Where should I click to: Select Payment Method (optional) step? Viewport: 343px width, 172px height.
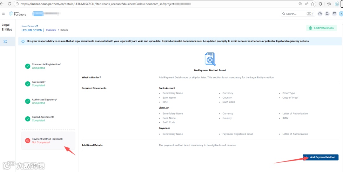coord(48,141)
